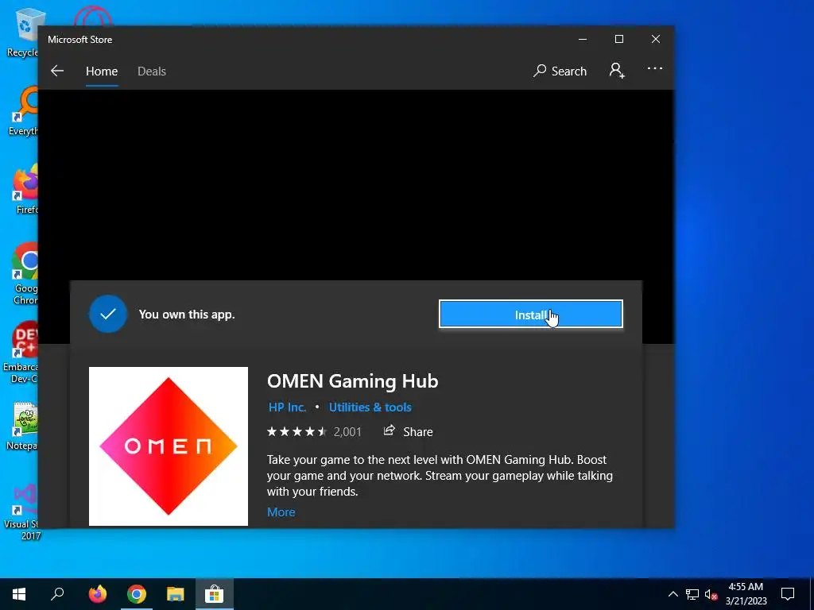Click the Microsoft Store title bar text
The width and height of the screenshot is (814, 610).
(80, 40)
